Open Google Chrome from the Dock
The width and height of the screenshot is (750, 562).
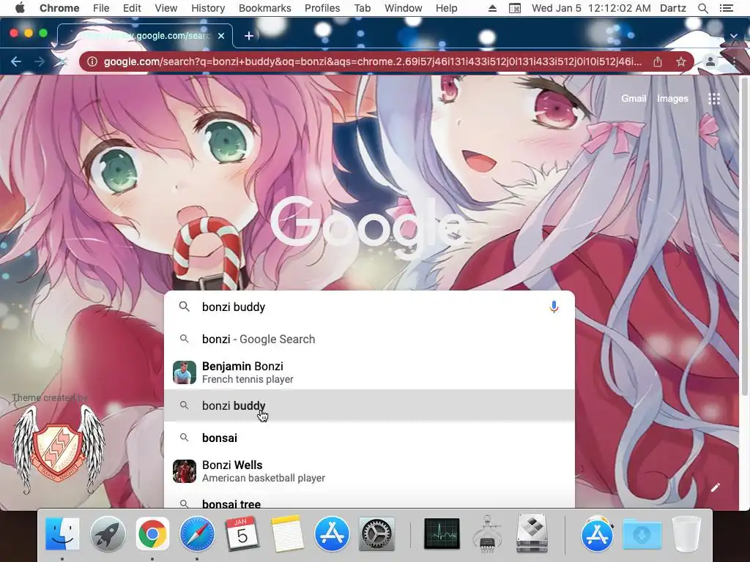(x=152, y=533)
